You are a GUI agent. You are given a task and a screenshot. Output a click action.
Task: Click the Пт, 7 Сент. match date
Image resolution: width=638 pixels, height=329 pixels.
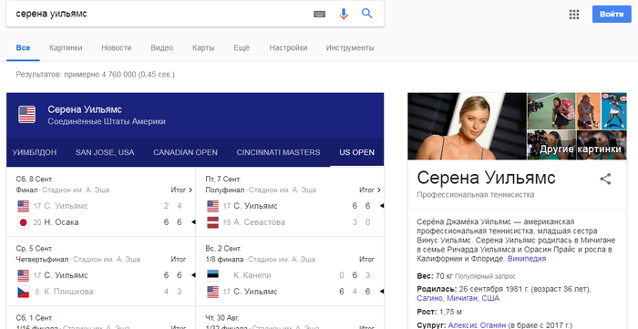(x=223, y=180)
